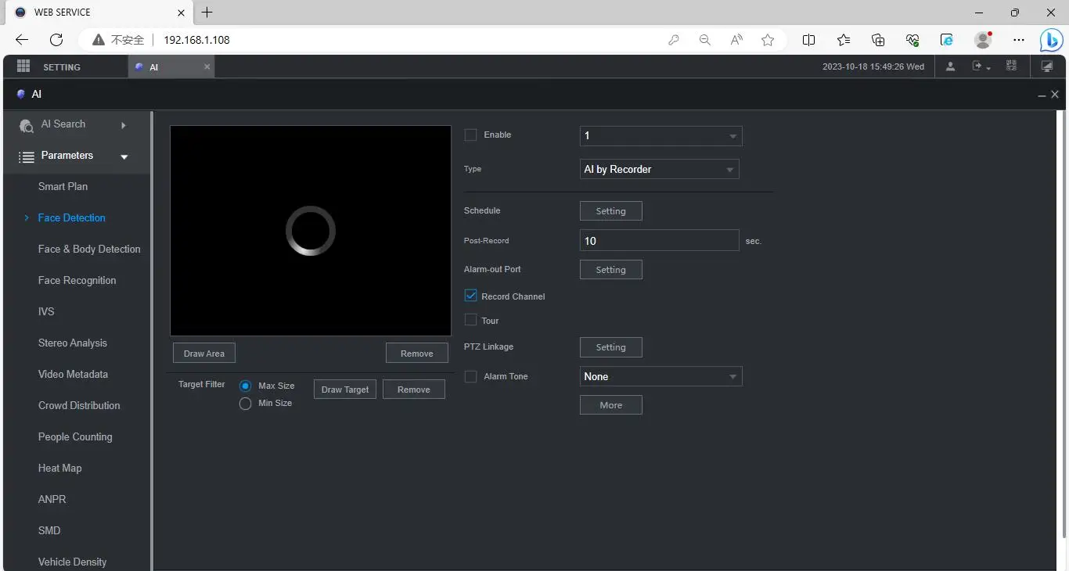Click the Draw Area button
This screenshot has height=571, width=1069.
click(x=203, y=354)
